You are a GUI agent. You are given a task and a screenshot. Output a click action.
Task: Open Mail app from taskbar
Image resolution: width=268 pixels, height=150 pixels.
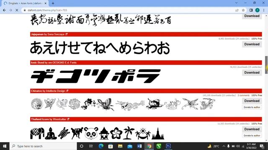[130, 146]
